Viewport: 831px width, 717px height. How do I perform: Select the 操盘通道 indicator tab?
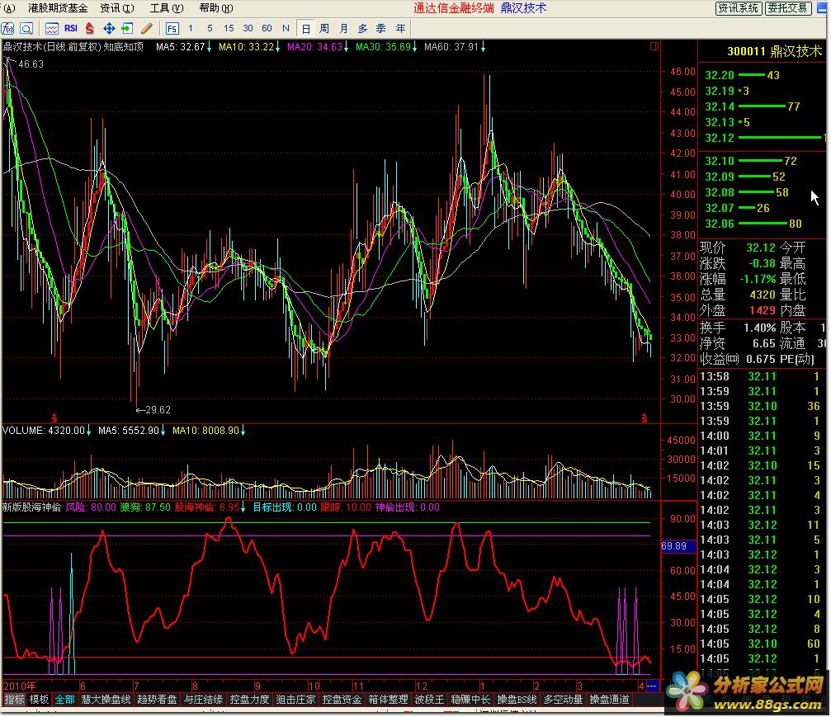[610, 700]
